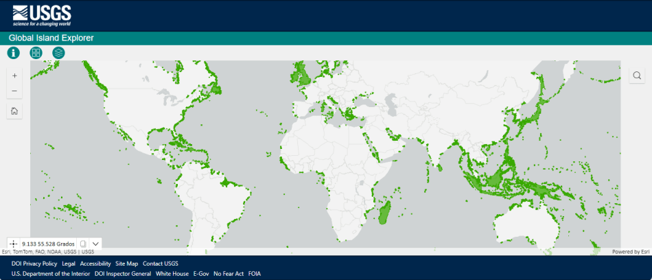Open Site Map in footer
The image size is (652, 280).
(x=127, y=264)
